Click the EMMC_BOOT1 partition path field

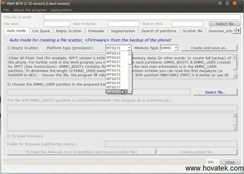pyautogui.click(x=122, y=108)
